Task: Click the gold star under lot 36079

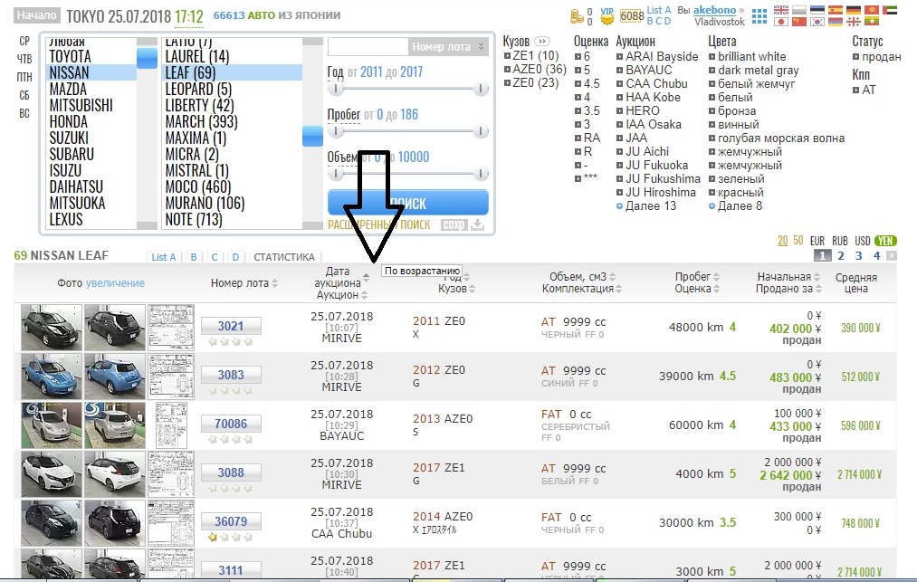Action: pyautogui.click(x=213, y=537)
